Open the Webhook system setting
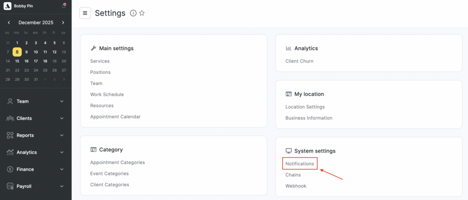This screenshot has width=468, height=200. (x=296, y=186)
